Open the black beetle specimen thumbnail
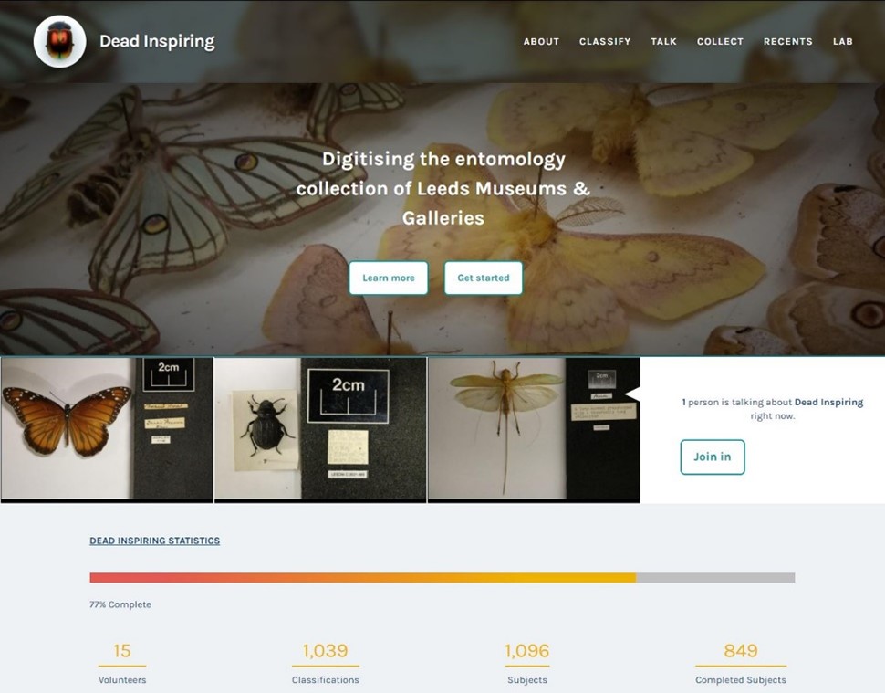885x693 pixels. 320,429
